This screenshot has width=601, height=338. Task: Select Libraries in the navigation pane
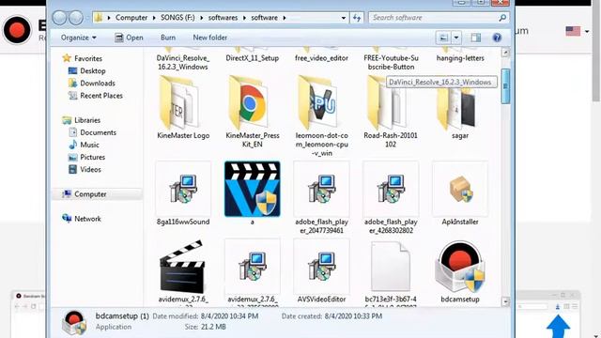coord(82,120)
